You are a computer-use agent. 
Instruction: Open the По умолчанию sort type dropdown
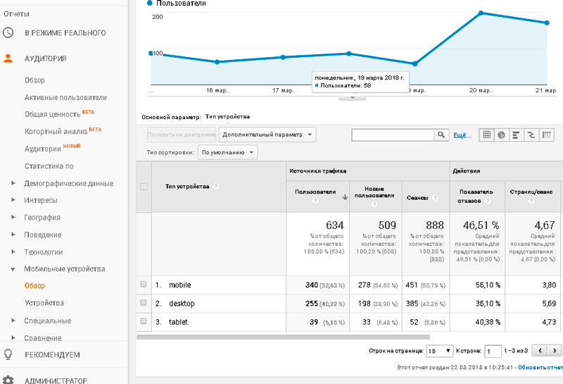tap(227, 152)
